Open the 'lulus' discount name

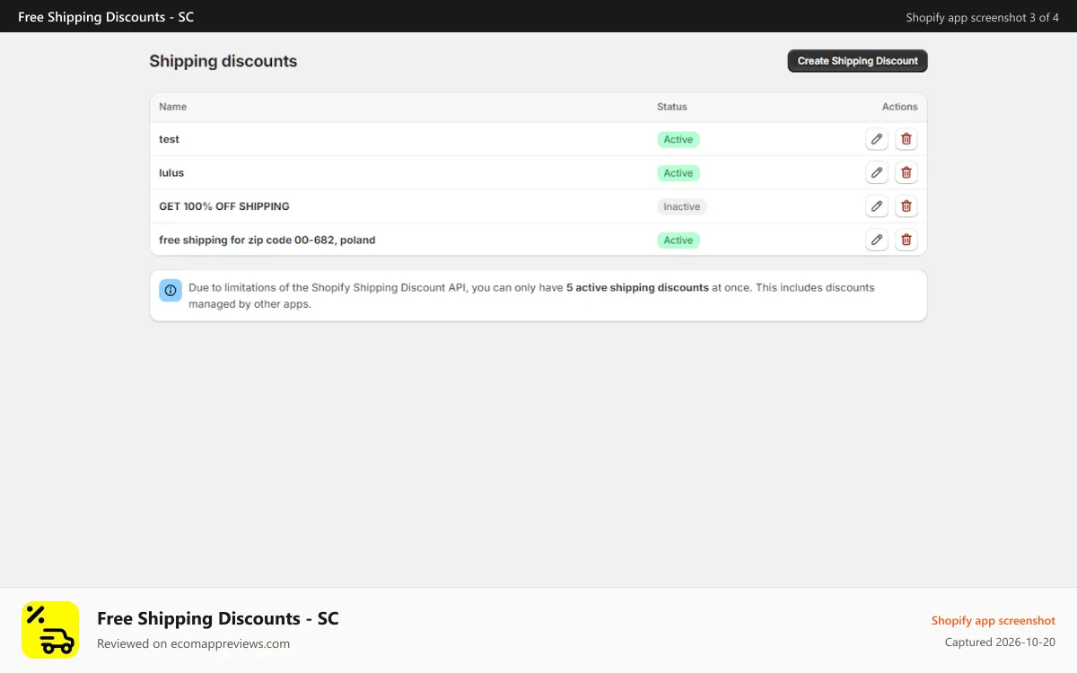click(x=171, y=172)
